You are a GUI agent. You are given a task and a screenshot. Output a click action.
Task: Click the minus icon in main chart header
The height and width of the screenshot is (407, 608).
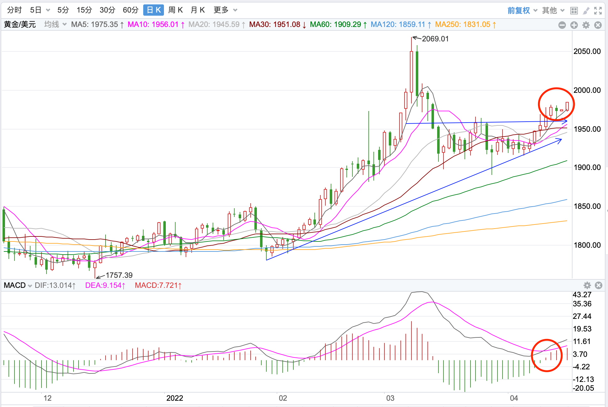[x=562, y=25]
